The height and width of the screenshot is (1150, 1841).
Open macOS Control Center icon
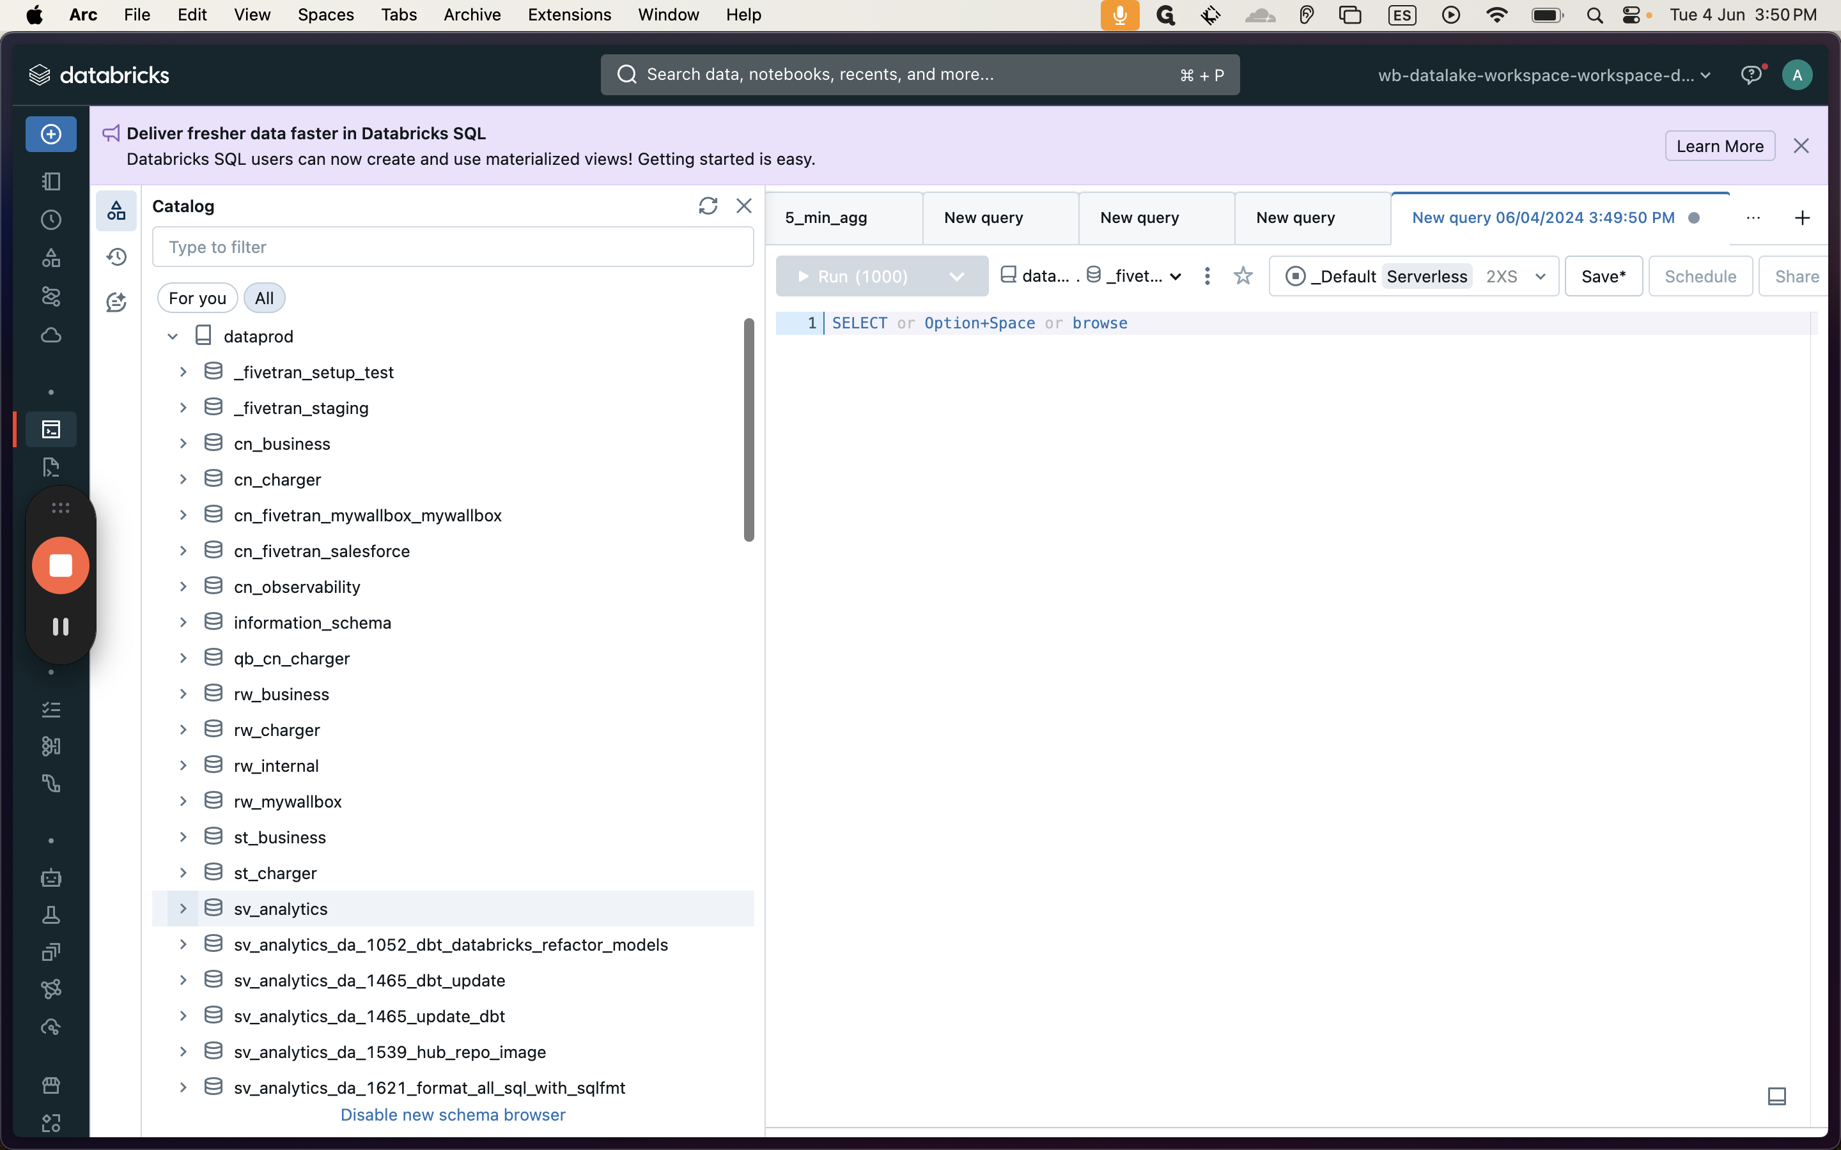click(x=1631, y=15)
